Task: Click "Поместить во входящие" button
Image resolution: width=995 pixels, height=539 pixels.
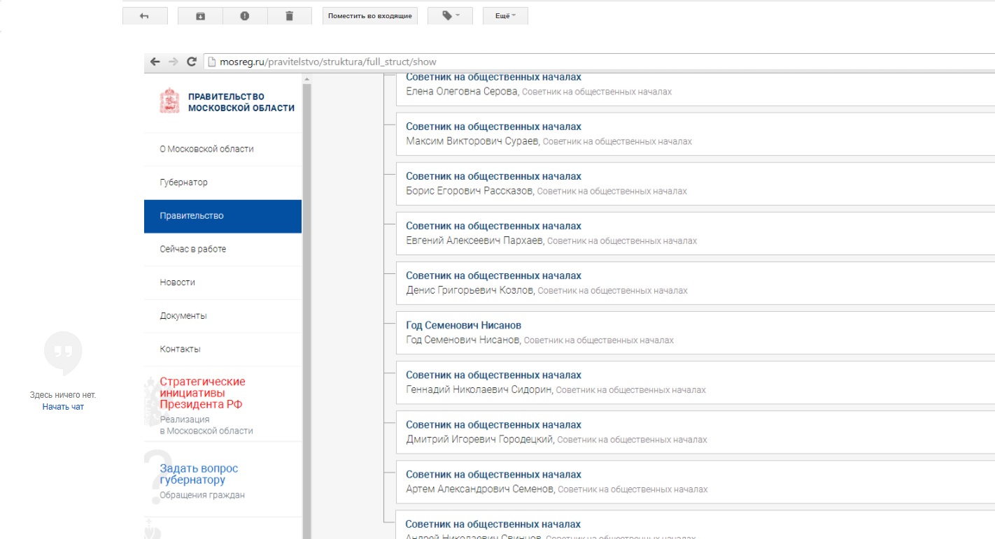Action: [x=369, y=16]
